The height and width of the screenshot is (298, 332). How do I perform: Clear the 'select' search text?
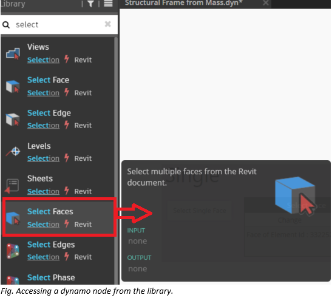[x=108, y=24]
